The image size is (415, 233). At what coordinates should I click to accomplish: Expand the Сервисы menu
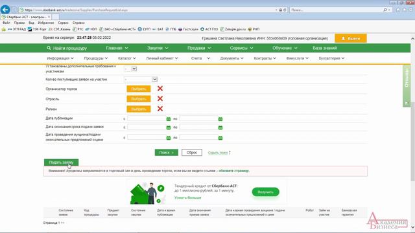[241, 48]
